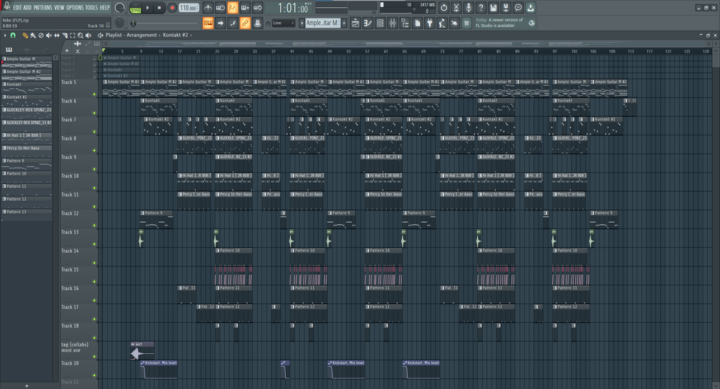The image size is (720, 389).
Task: Click the export download icon
Action: coord(530,8)
